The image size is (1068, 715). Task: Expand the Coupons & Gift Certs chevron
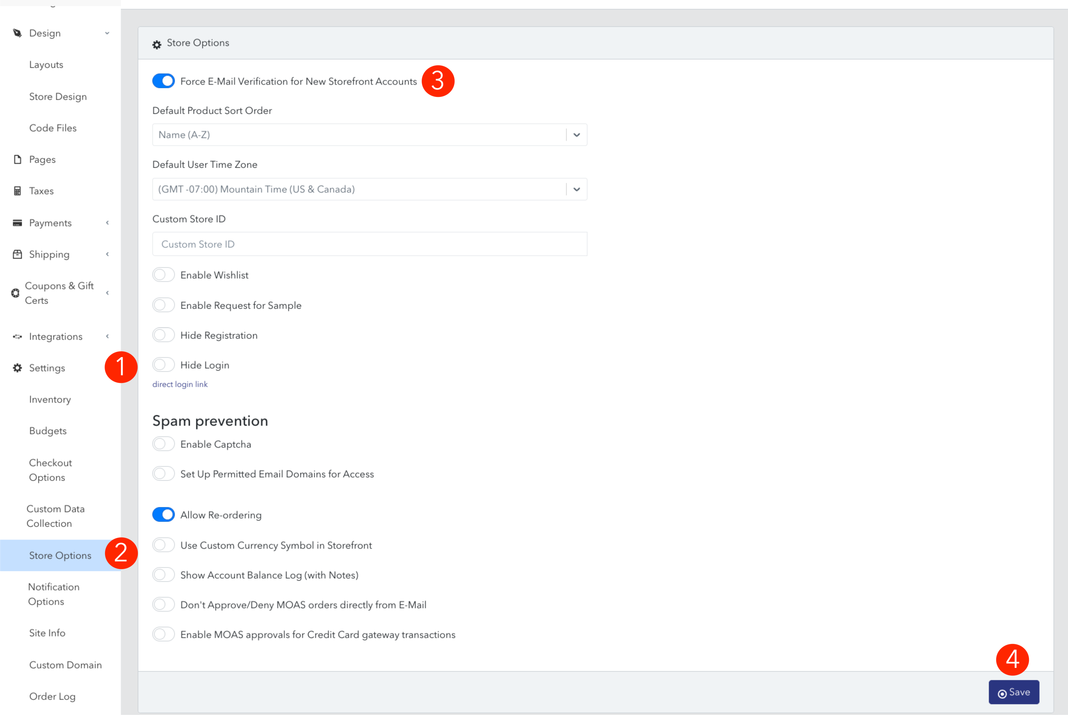(x=107, y=293)
